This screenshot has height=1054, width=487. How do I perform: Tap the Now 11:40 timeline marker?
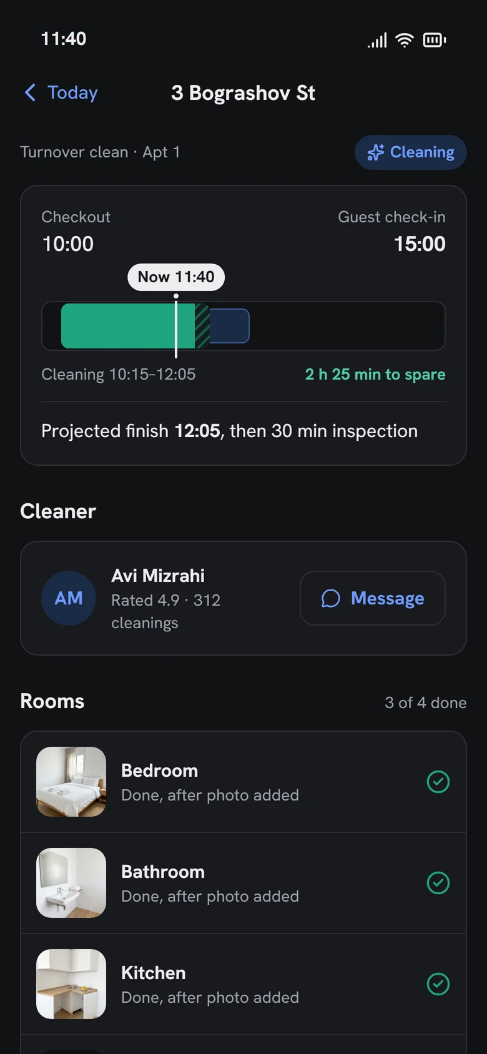coord(176,277)
